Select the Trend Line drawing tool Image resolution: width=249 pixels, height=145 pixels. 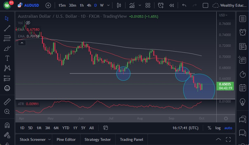click(x=7, y=28)
